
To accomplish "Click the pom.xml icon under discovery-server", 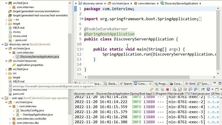I will pos(10,94).
